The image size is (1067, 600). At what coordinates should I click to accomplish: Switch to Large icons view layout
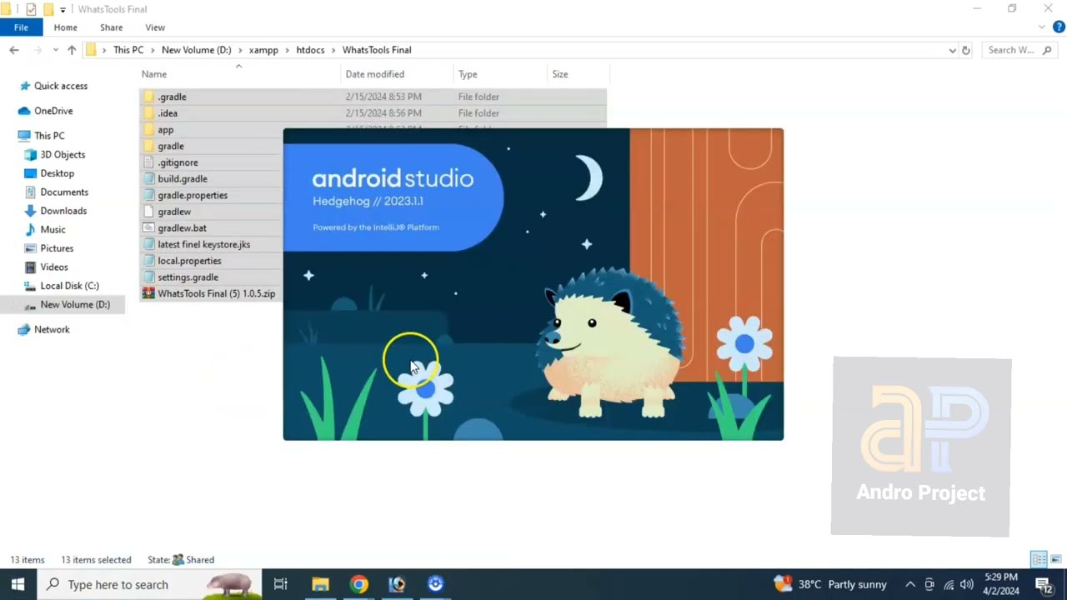click(1055, 559)
